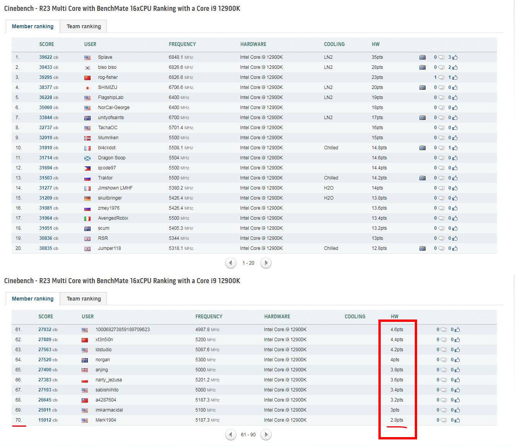This screenshot has width=515, height=446.
Task: Click the FREQUENCY column header in the top-20 table
Action: [x=182, y=44]
